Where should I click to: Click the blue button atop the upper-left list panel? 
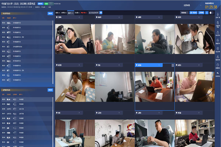tap(50, 14)
